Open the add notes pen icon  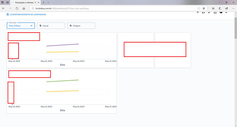coord(220,9)
